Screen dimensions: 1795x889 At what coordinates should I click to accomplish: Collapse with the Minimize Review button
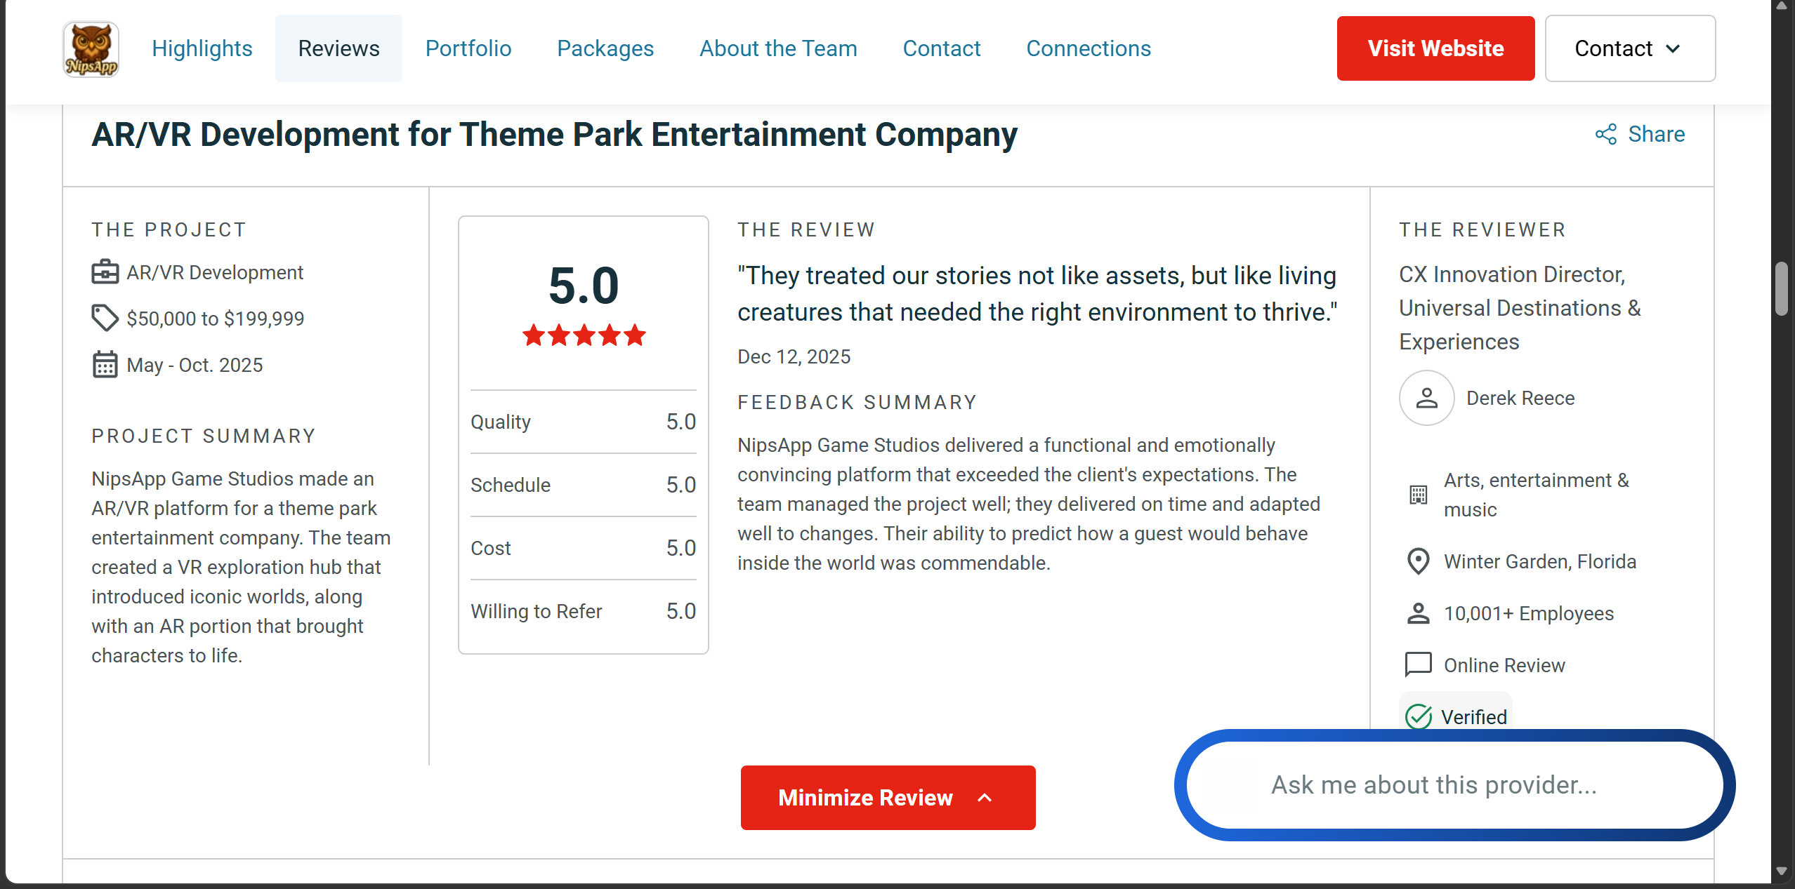[888, 798]
